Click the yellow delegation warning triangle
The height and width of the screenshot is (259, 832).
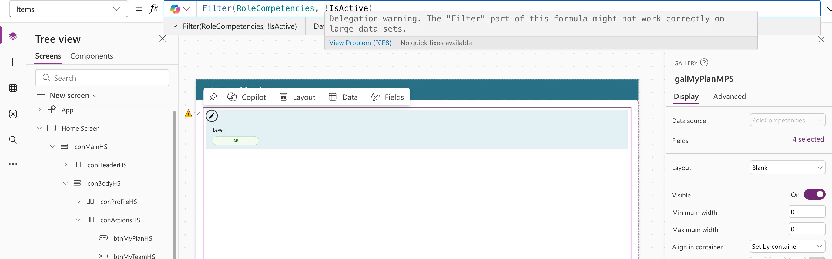[188, 114]
